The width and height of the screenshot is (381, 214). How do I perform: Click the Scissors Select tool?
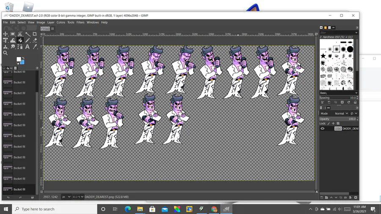pyautogui.click(x=20, y=34)
